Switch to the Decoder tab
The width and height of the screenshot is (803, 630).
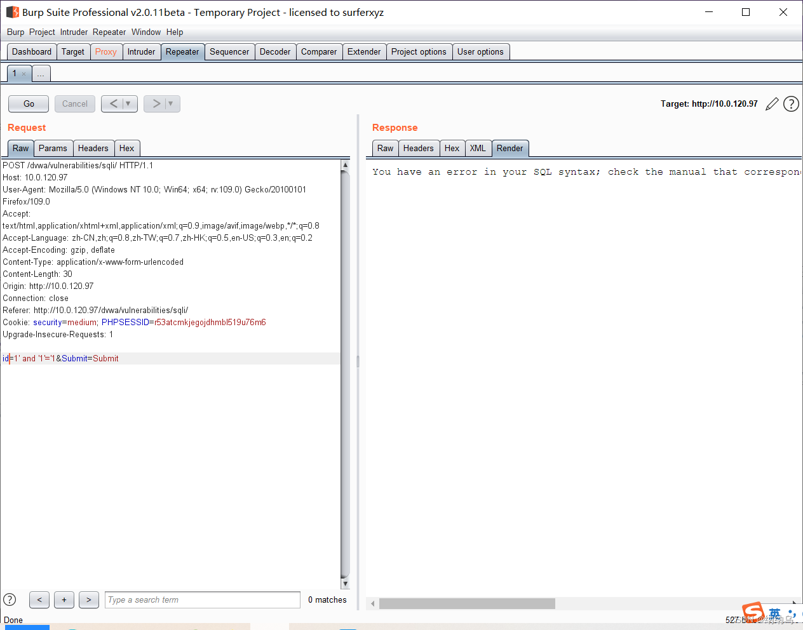coord(275,51)
